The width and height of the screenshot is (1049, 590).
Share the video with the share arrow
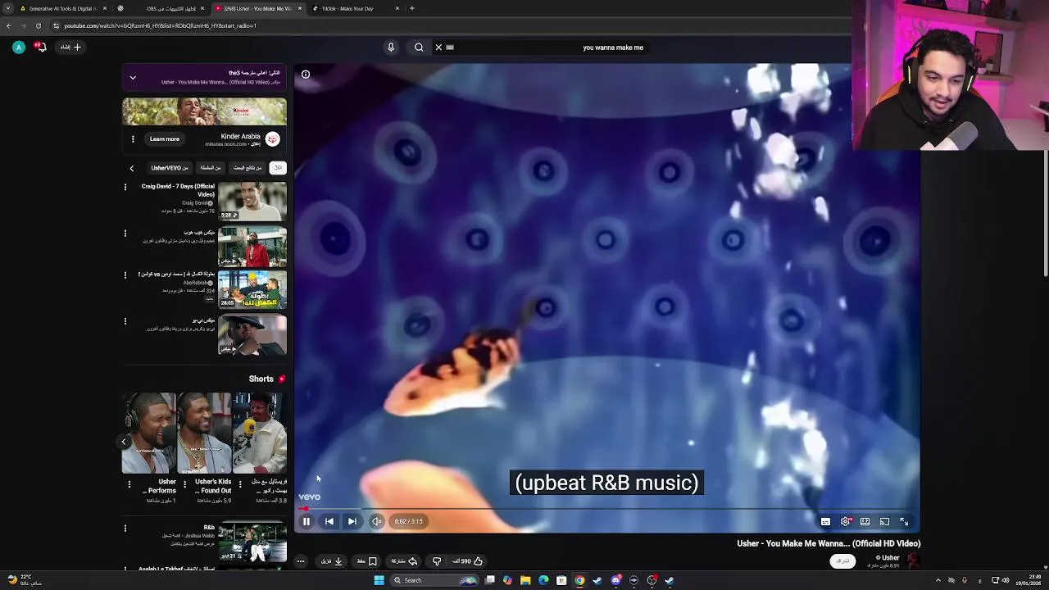point(405,561)
